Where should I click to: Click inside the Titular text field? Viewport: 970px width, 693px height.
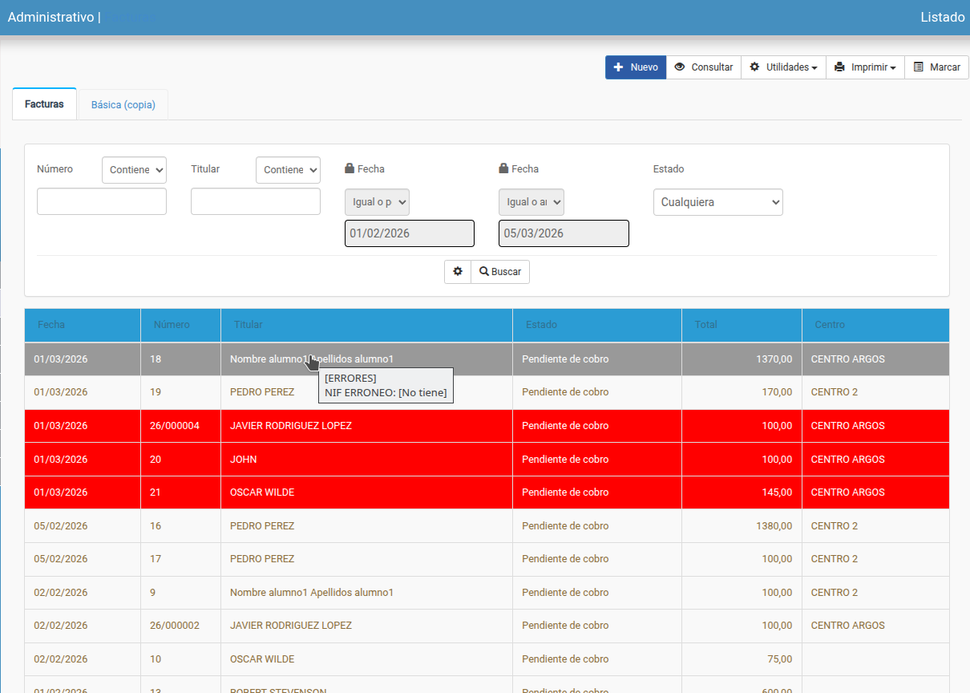click(256, 201)
